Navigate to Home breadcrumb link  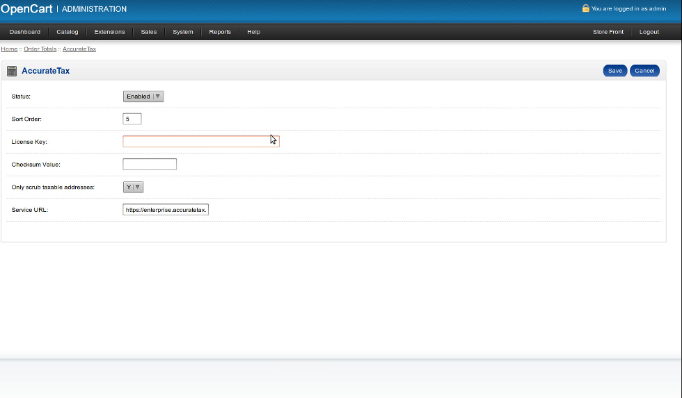click(x=9, y=49)
